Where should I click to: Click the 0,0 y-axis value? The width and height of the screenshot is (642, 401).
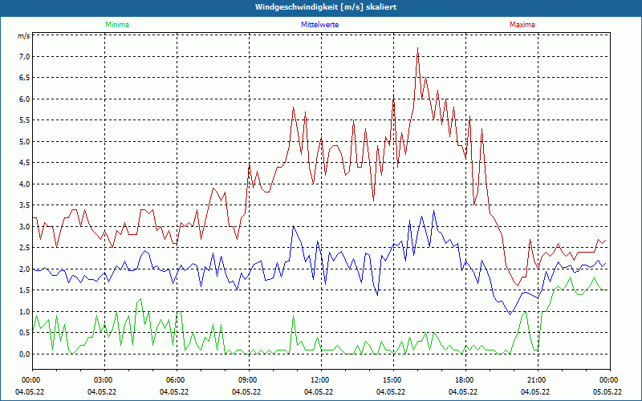[x=24, y=354]
